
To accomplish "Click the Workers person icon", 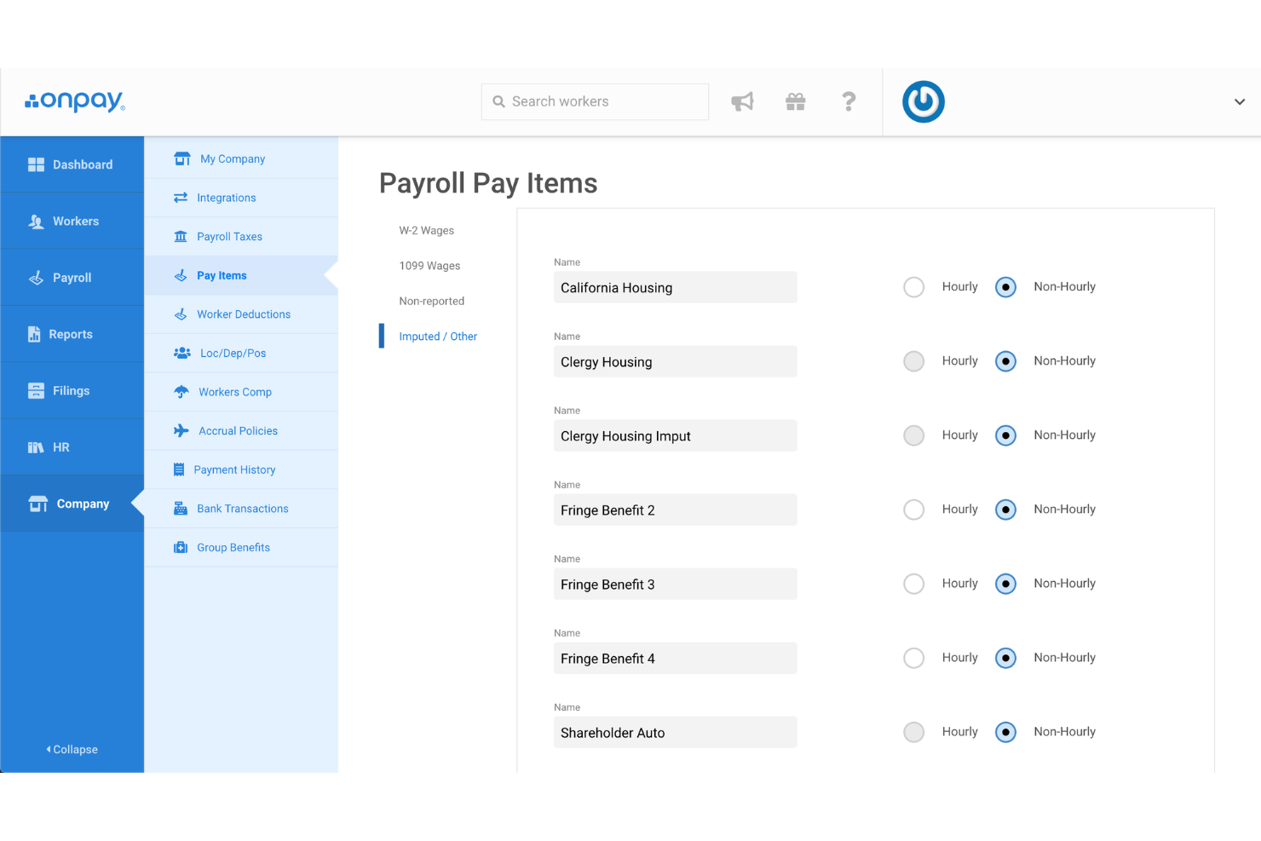I will [x=36, y=222].
